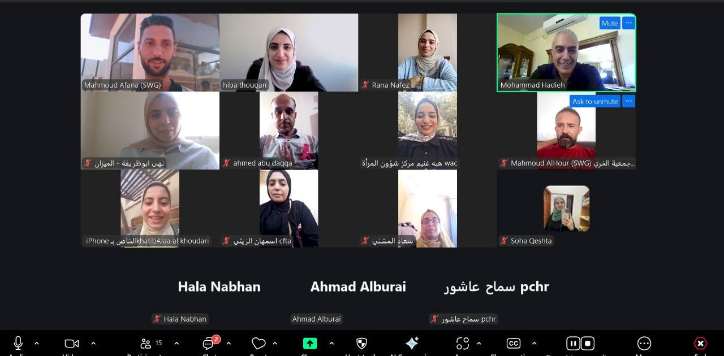The height and width of the screenshot is (356, 724).
Task: Open the Participants panel icon
Action: (x=146, y=343)
